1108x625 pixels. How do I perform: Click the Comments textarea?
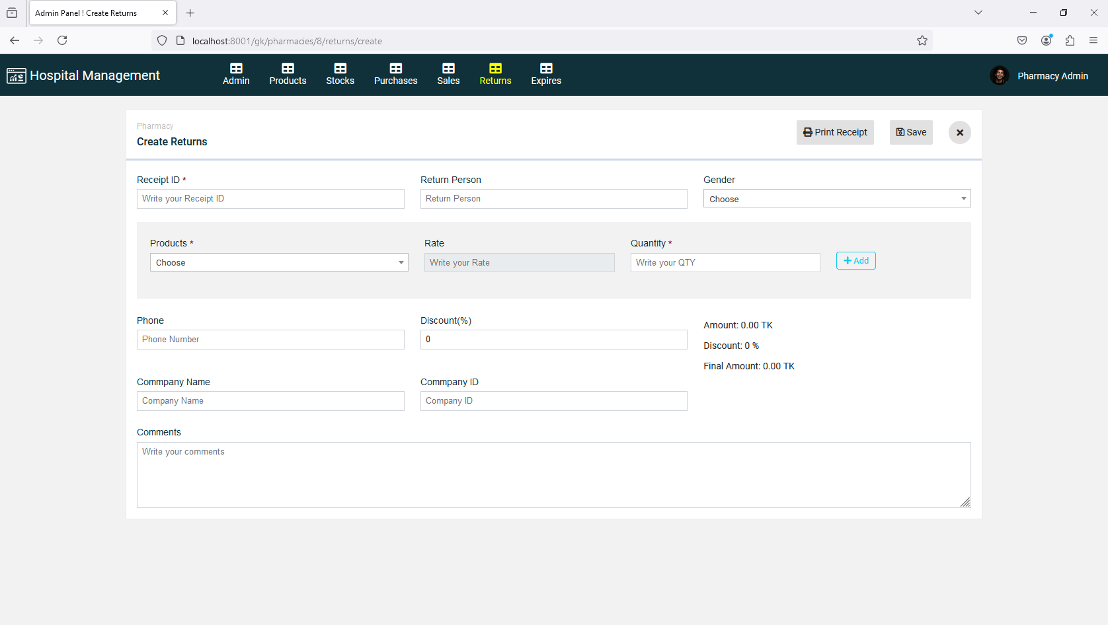[554, 475]
